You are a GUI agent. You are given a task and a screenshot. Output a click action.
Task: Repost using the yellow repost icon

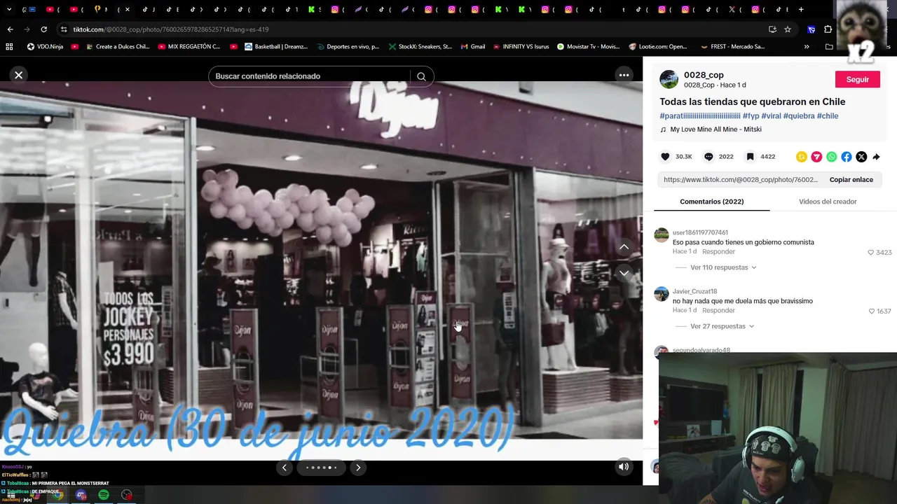(x=802, y=157)
